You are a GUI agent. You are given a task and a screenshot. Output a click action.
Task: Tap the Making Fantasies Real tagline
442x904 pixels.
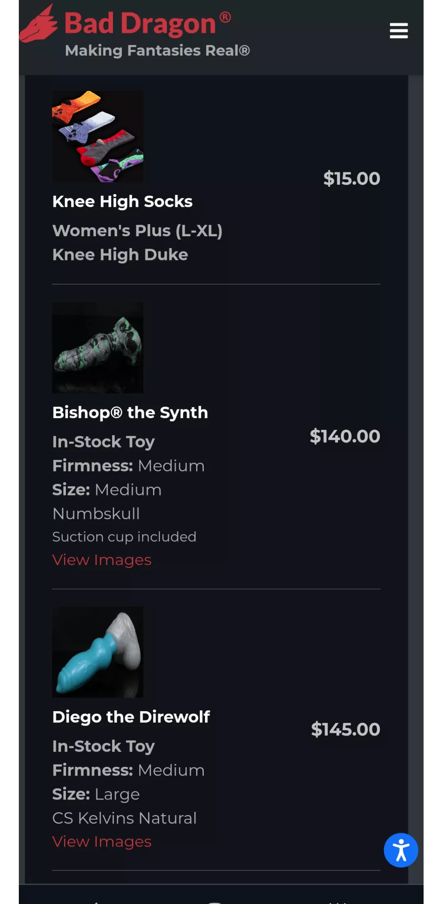click(x=158, y=50)
